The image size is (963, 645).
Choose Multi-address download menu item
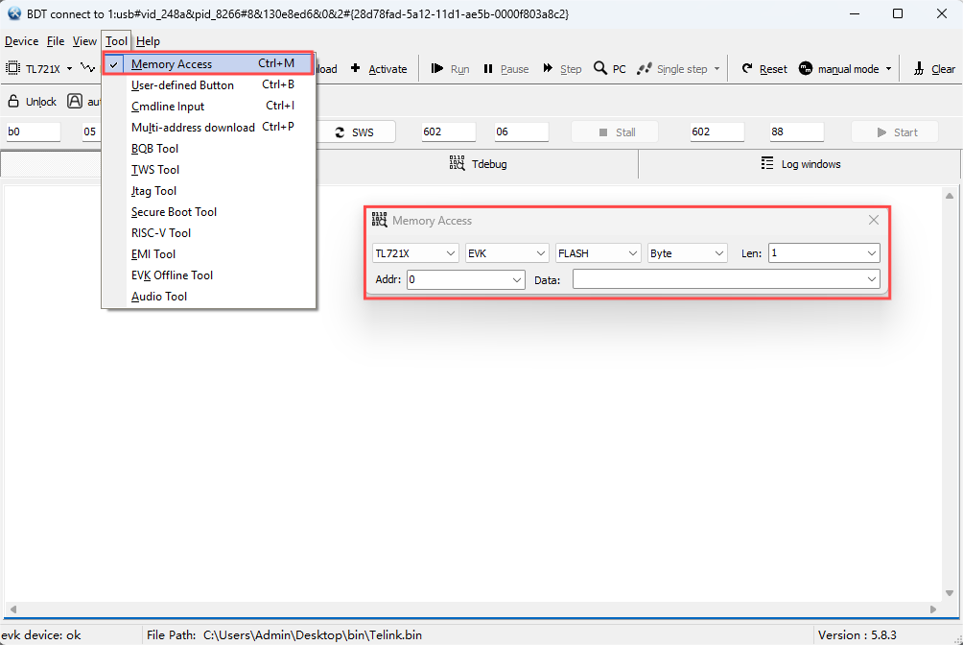click(209, 127)
